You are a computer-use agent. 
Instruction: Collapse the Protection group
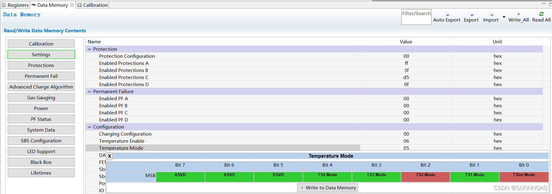coord(89,49)
